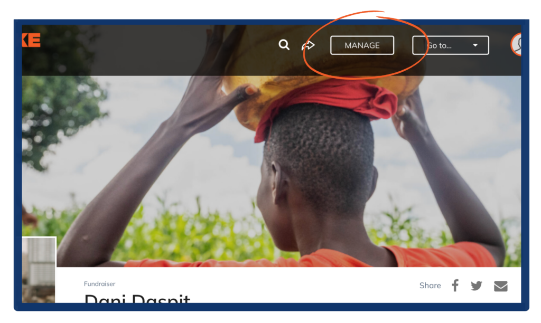Select the fundraiser name heading

137,299
